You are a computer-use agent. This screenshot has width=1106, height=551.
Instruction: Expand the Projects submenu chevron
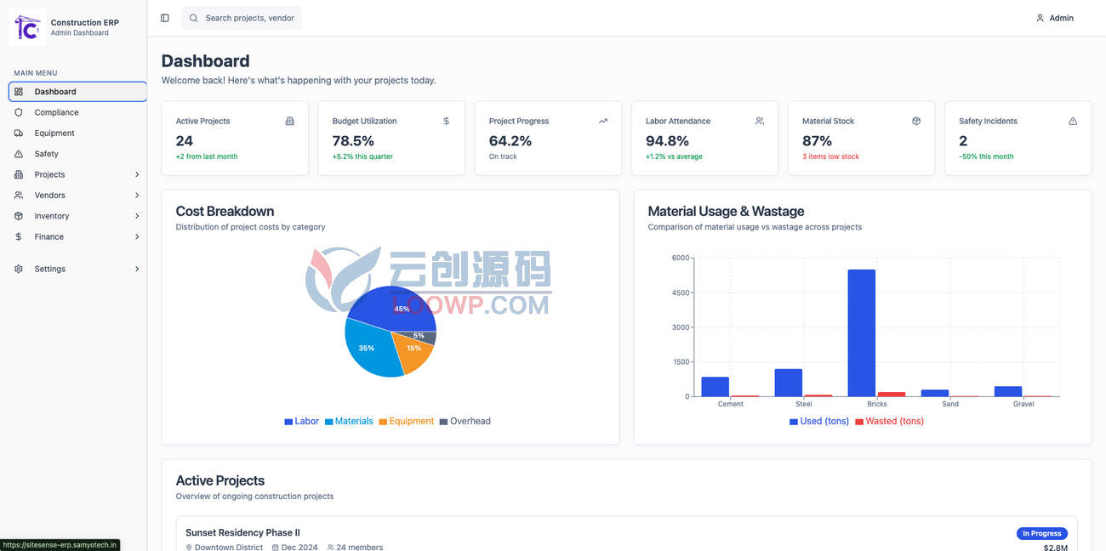[137, 174]
